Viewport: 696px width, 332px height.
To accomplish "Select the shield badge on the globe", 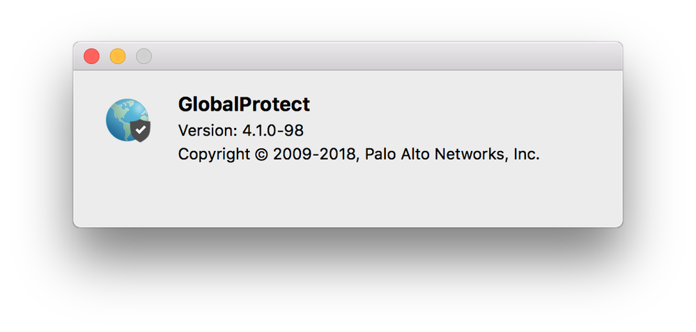I will click(x=140, y=131).
